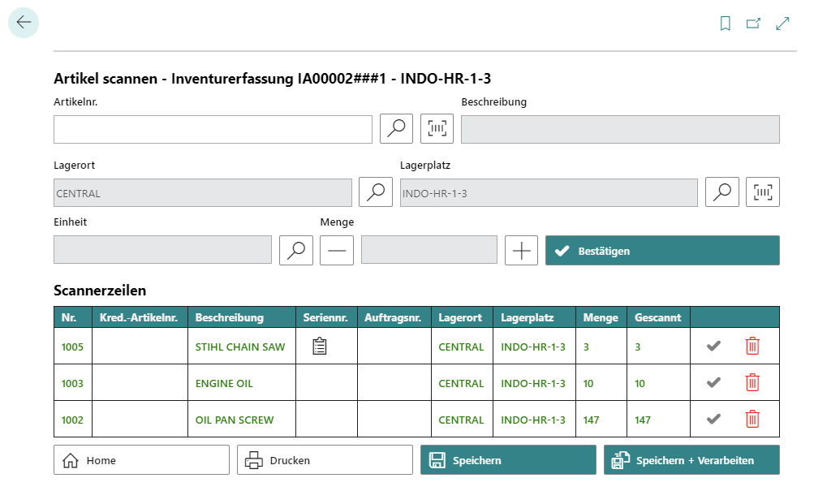Scan barcode for Artikelnr.
The image size is (814, 491).
pyautogui.click(x=437, y=128)
